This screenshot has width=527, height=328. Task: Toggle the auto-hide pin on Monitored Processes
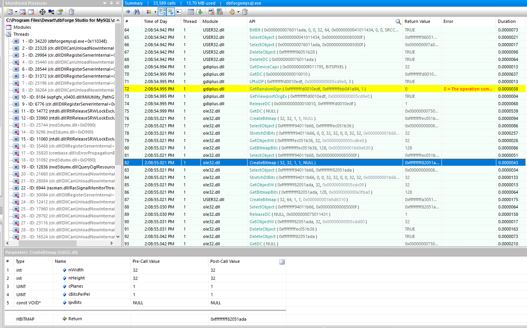(x=111, y=3)
